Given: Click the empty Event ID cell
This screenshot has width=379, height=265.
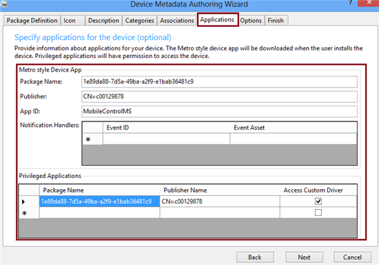Looking at the screenshot, I should (166, 139).
